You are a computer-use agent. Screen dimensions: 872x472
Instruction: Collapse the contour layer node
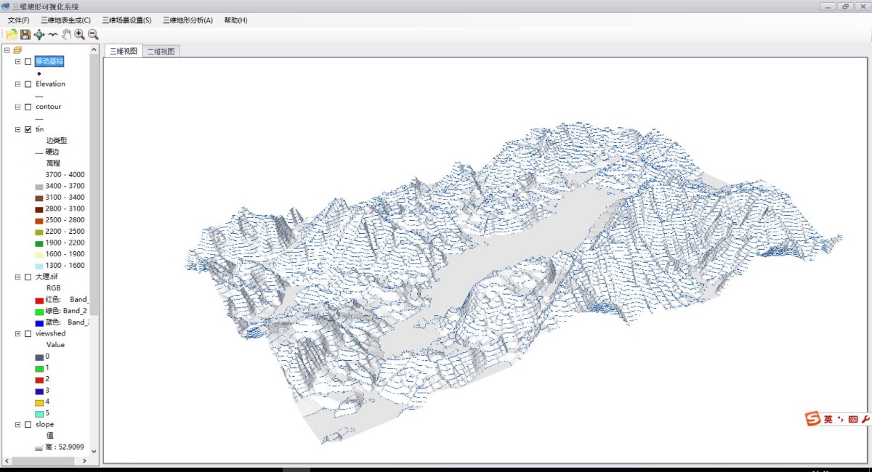(x=18, y=107)
